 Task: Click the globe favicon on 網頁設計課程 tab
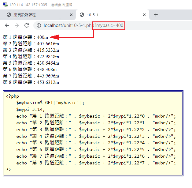point(9,15)
